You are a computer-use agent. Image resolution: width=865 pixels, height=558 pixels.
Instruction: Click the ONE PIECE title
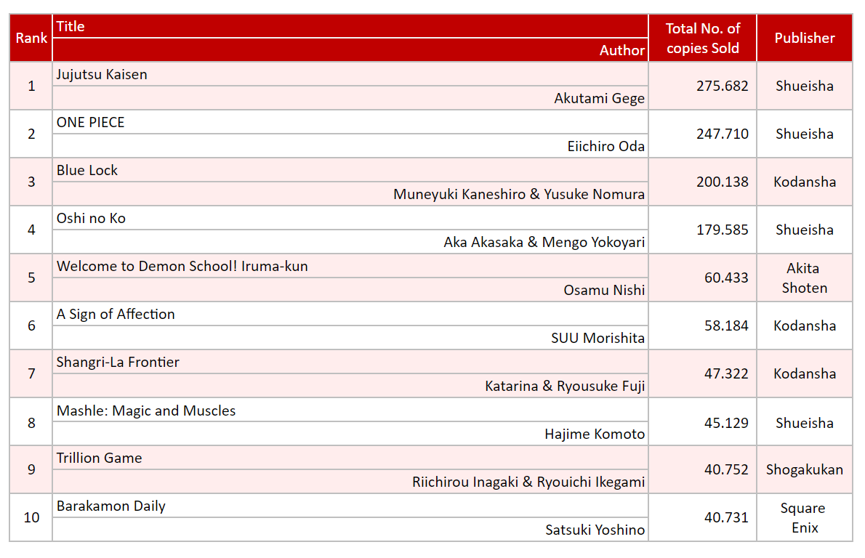90,122
